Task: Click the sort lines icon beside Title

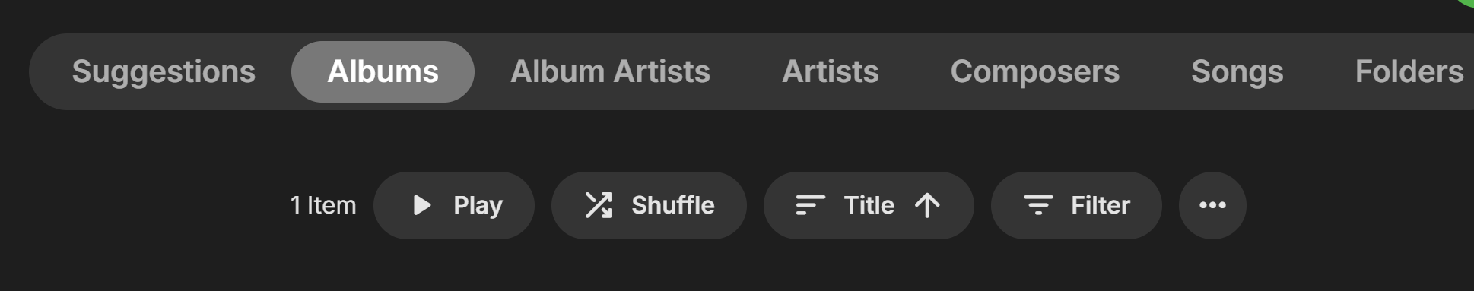Action: [810, 205]
